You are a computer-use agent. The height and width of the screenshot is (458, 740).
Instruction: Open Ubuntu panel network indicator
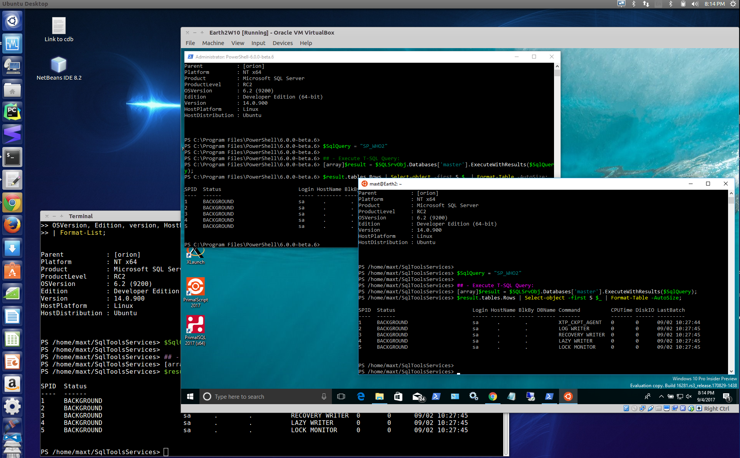[646, 4]
